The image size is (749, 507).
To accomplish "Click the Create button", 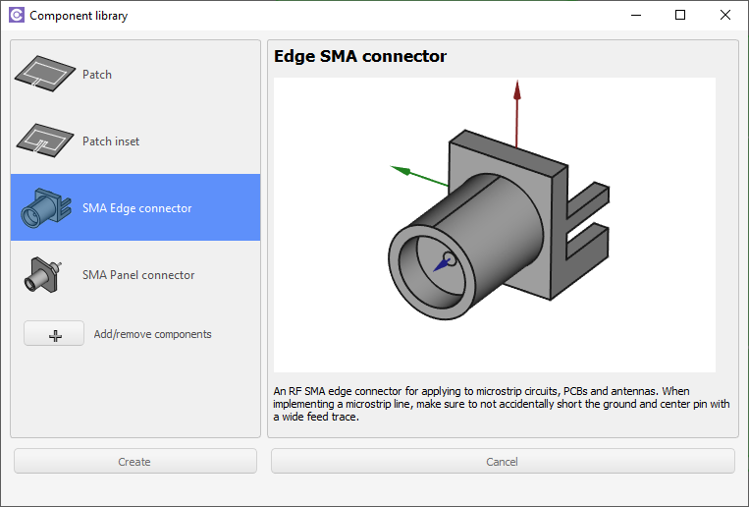I will 135,461.
